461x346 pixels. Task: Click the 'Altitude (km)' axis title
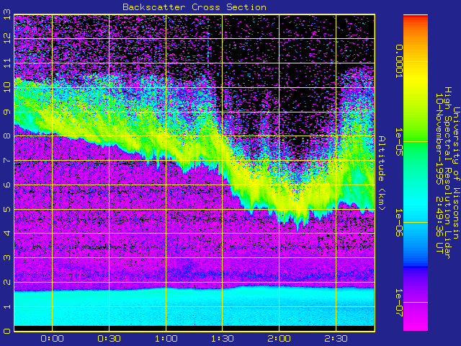(381, 173)
